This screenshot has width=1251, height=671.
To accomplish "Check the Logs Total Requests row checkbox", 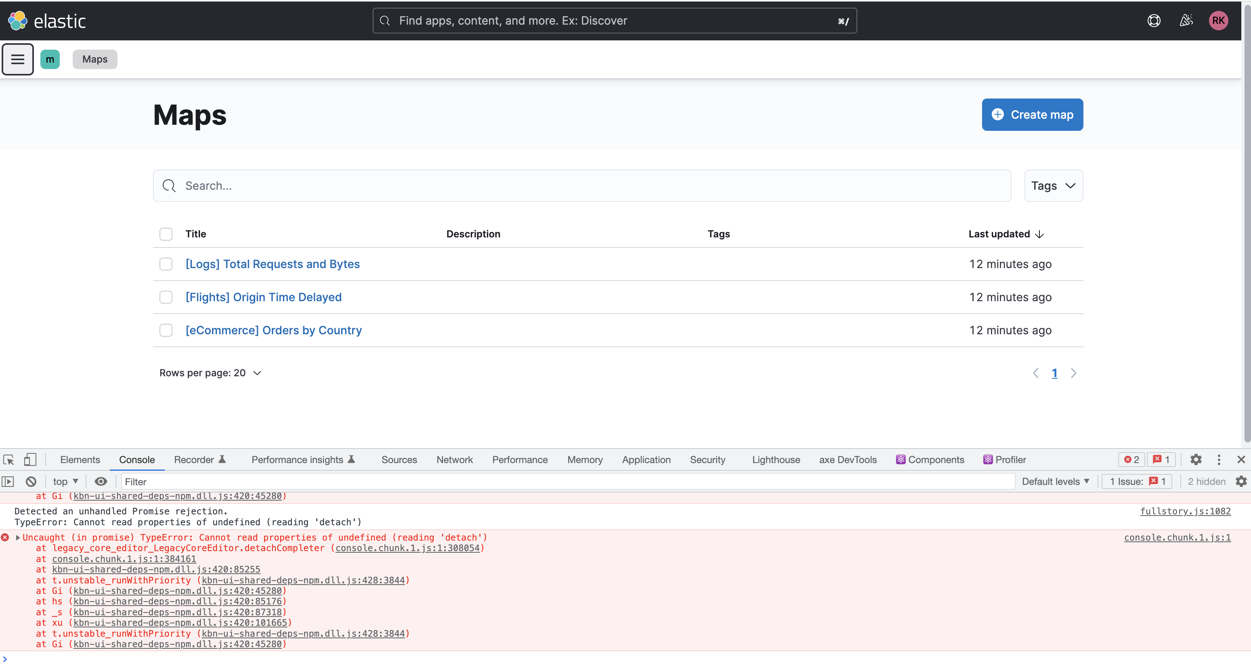I will [x=166, y=264].
